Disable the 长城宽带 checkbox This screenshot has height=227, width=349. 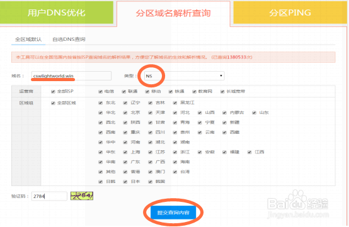(x=222, y=92)
